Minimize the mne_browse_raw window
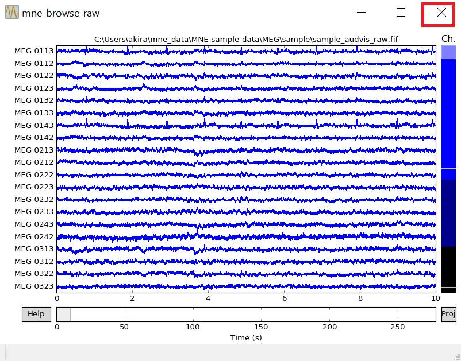Image resolution: width=461 pixels, height=361 pixels. (x=361, y=13)
